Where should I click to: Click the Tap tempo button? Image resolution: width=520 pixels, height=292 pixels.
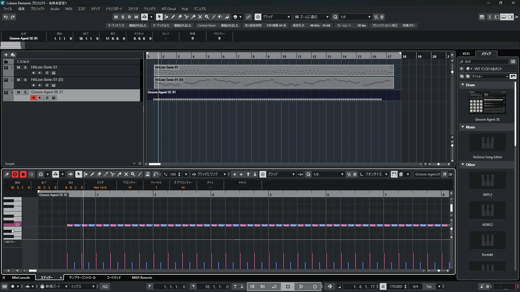point(429,287)
